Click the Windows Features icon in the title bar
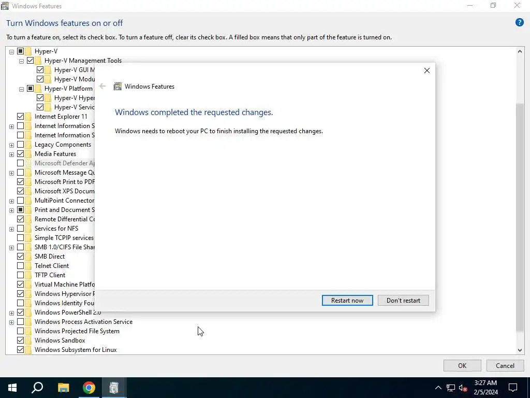530x398 pixels. pyautogui.click(x=5, y=6)
